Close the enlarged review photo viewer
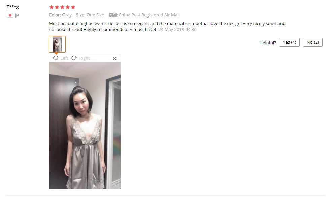The height and width of the screenshot is (201, 330). (x=114, y=58)
